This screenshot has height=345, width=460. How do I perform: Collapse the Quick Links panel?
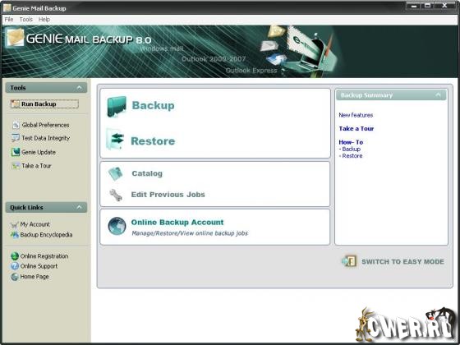(x=79, y=207)
